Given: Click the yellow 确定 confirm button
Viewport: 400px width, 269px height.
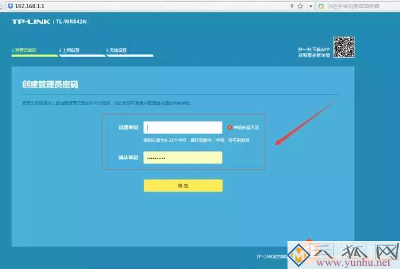Looking at the screenshot, I should click(183, 186).
